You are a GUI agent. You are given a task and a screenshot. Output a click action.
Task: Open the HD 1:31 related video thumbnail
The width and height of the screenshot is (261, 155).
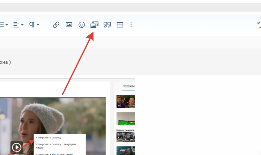126,101
